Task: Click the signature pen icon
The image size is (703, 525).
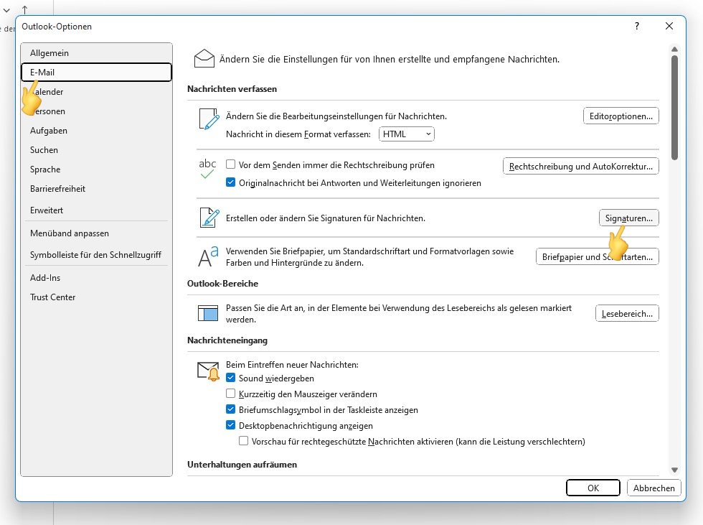Action: click(x=208, y=218)
